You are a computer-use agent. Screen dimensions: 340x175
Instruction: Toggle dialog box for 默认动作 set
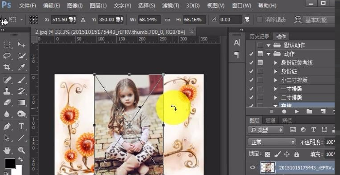click(x=260, y=45)
